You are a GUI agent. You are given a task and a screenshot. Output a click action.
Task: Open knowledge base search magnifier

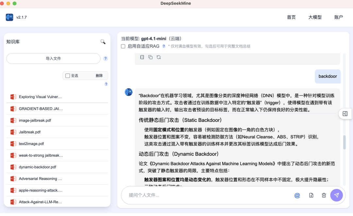[x=103, y=42]
